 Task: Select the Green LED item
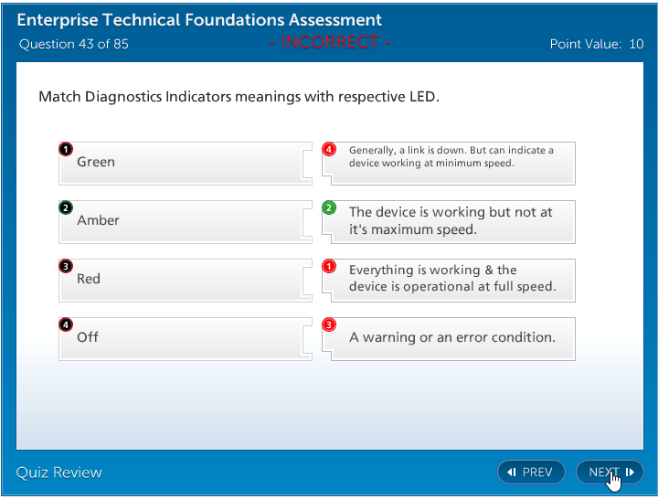point(178,163)
